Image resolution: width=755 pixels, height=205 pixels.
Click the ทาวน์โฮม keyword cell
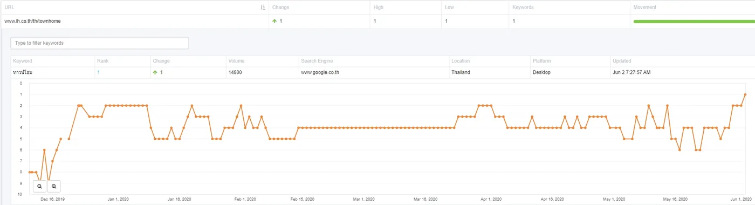(x=23, y=72)
